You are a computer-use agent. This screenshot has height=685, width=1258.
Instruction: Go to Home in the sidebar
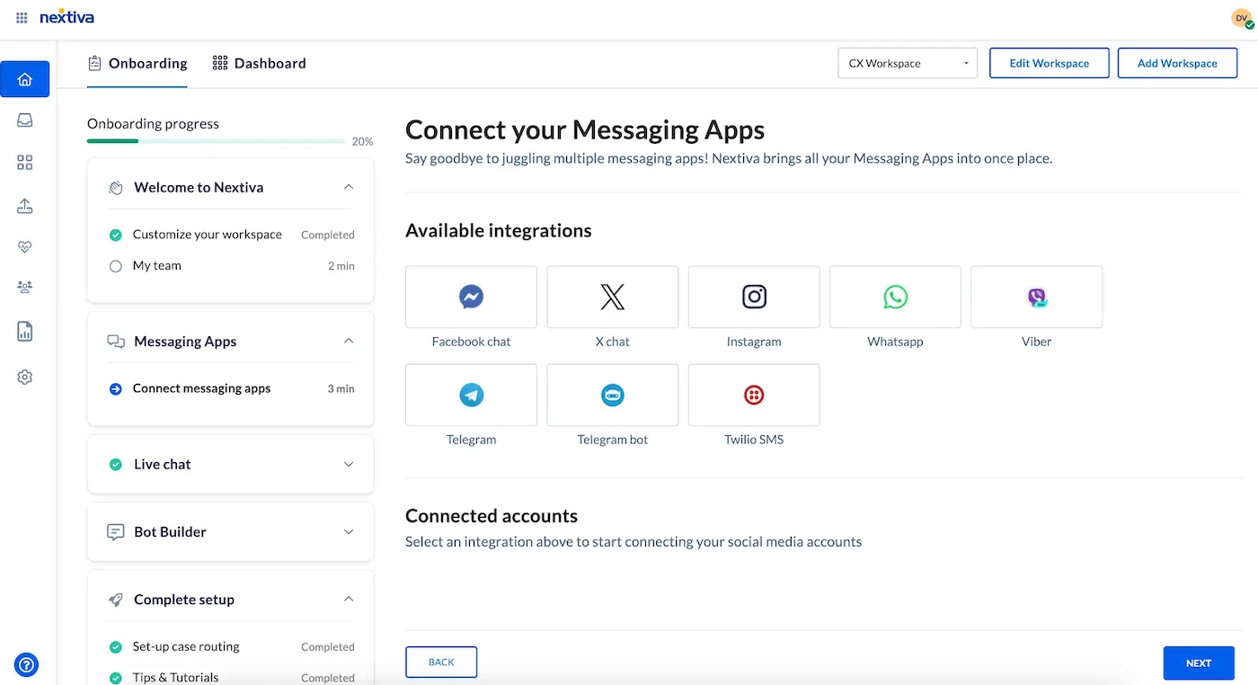(25, 79)
